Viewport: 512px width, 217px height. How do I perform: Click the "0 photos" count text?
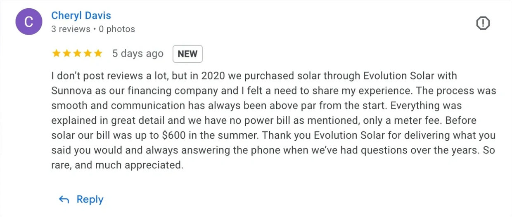pos(117,29)
